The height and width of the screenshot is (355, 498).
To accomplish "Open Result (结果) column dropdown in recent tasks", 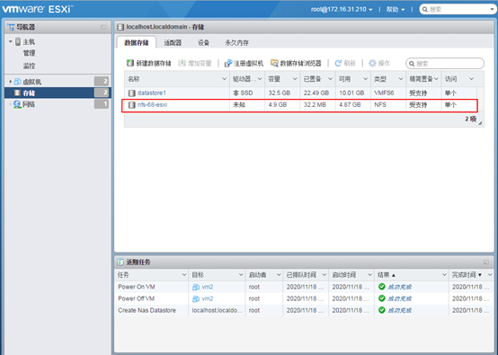I will (x=444, y=275).
